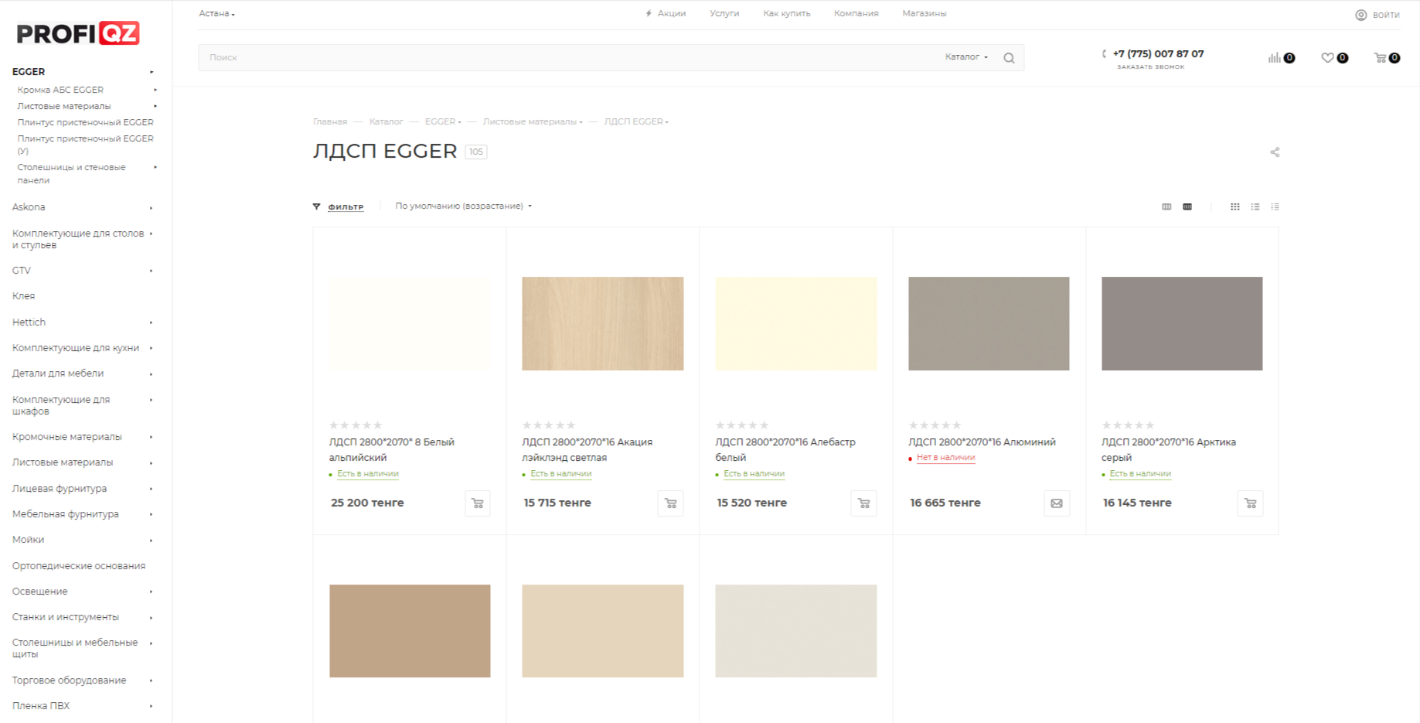The image size is (1420, 723).
Task: Open the Как купить menu item
Action: pyautogui.click(x=787, y=14)
